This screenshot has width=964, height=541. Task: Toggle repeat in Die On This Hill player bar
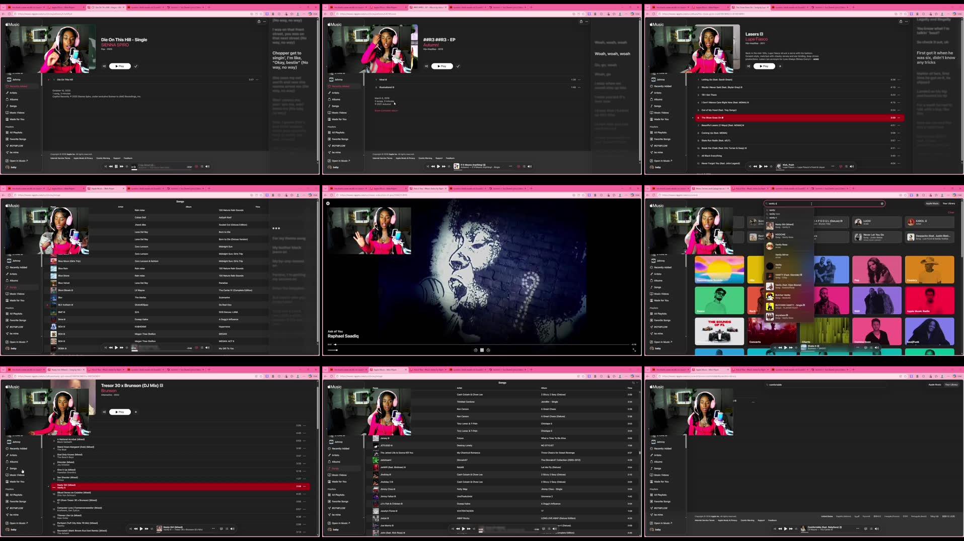[127, 167]
